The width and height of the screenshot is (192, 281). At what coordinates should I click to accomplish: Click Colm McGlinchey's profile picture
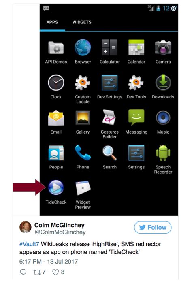click(25, 227)
